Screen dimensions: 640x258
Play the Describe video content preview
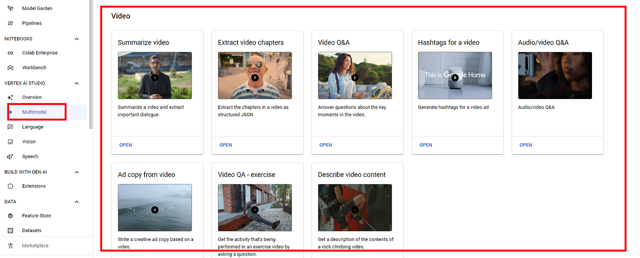(355, 209)
